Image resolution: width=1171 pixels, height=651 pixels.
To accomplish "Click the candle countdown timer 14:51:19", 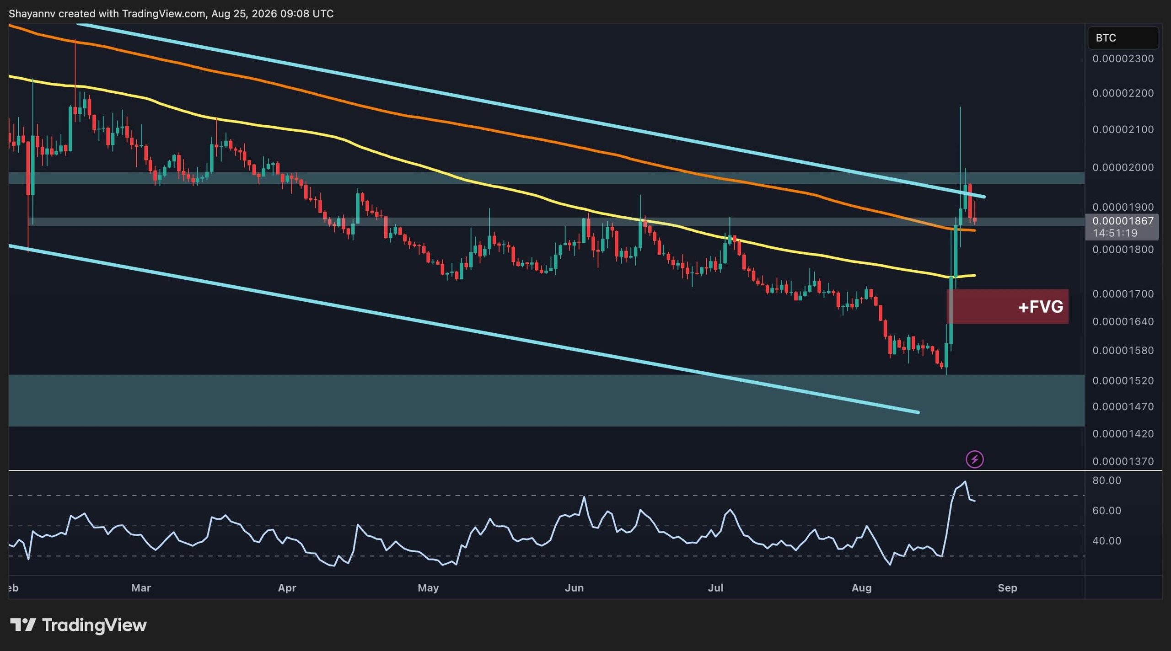I will (1115, 233).
